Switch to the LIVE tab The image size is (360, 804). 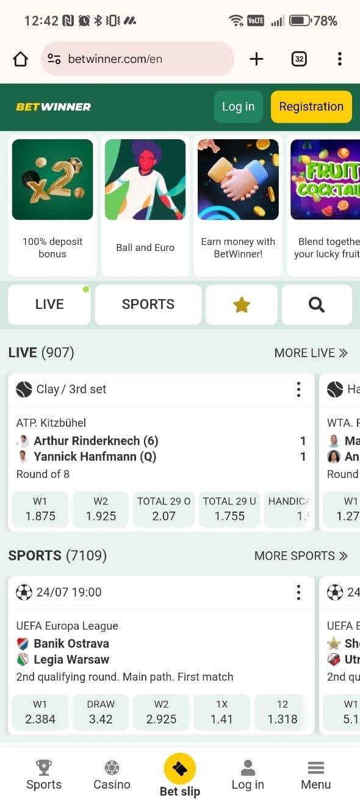click(49, 304)
